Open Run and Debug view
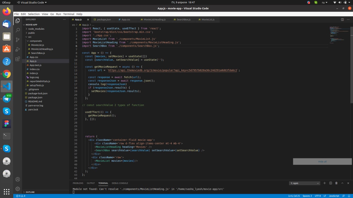 click(18, 50)
